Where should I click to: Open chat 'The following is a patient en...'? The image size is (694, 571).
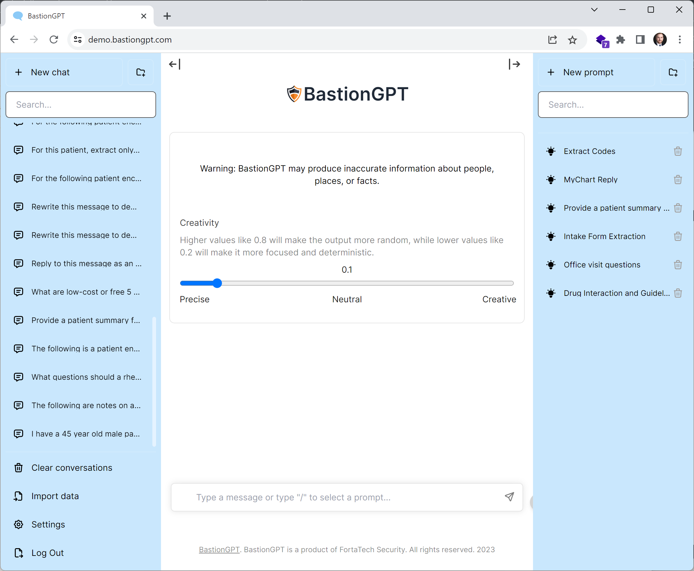tap(79, 349)
